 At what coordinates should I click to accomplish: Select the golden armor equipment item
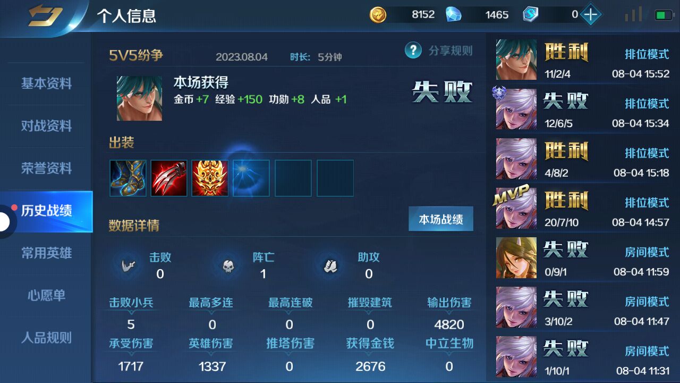click(210, 178)
